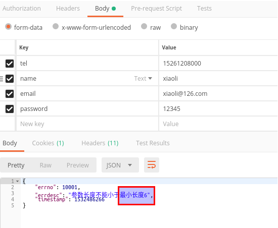The height and width of the screenshot is (228, 278).
Task: Select the x-www-form-urlencoded radio option
Action: (x=56, y=27)
